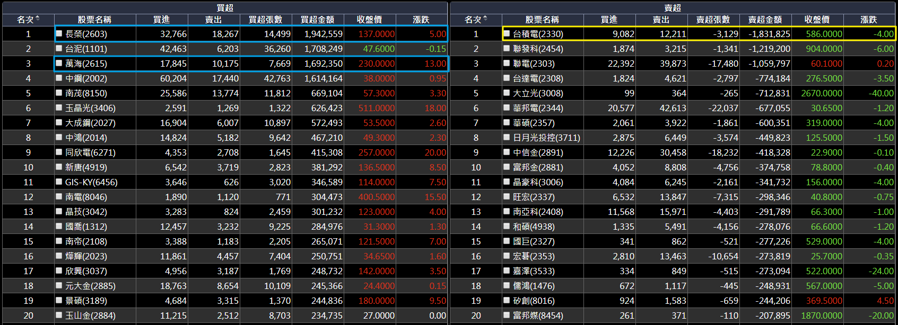Click 買超金額 value 1,942,559

pos(324,34)
